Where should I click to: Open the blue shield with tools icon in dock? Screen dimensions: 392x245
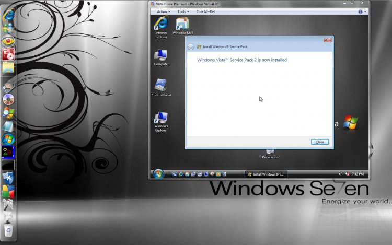pos(8,178)
